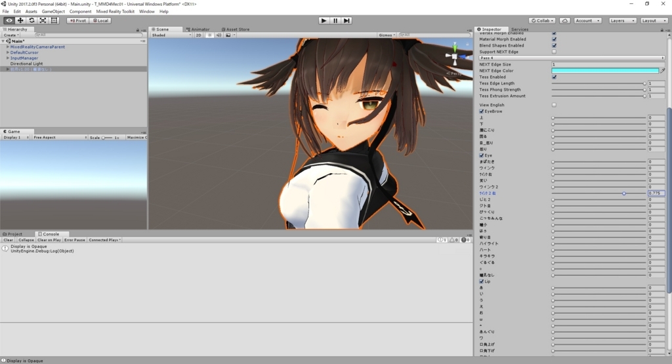Screen dimensions: 672x364
Task: Click the NEXT Edge Color swatch
Action: [605, 71]
